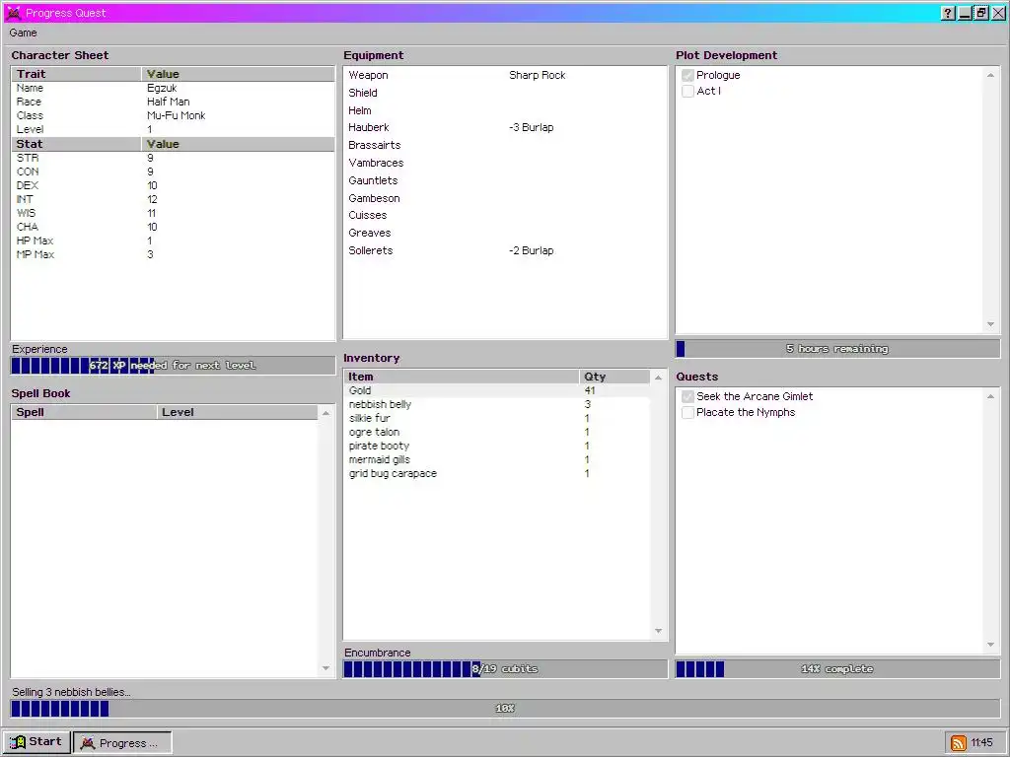Select the silkie fur inventory row
Image resolution: width=1010 pixels, height=757 pixels.
click(497, 418)
